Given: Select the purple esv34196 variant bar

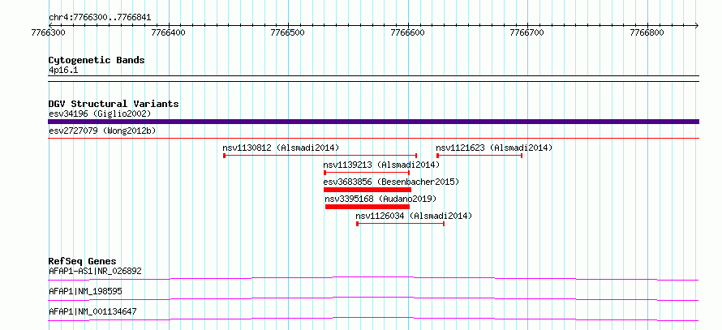Looking at the screenshot, I should (373, 122).
